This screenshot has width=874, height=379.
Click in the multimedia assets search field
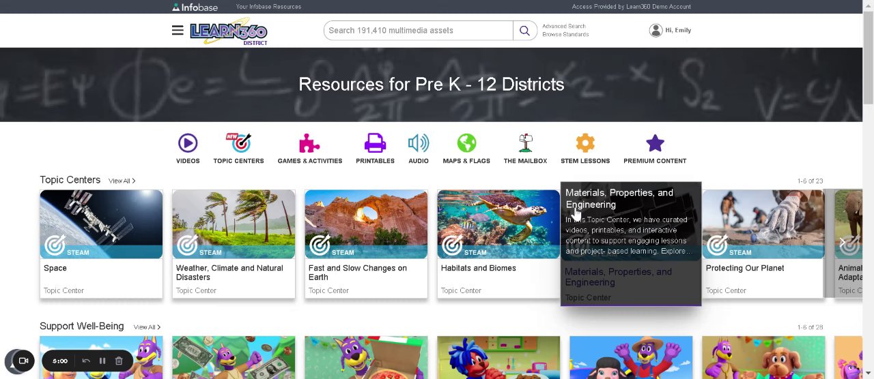(419, 30)
